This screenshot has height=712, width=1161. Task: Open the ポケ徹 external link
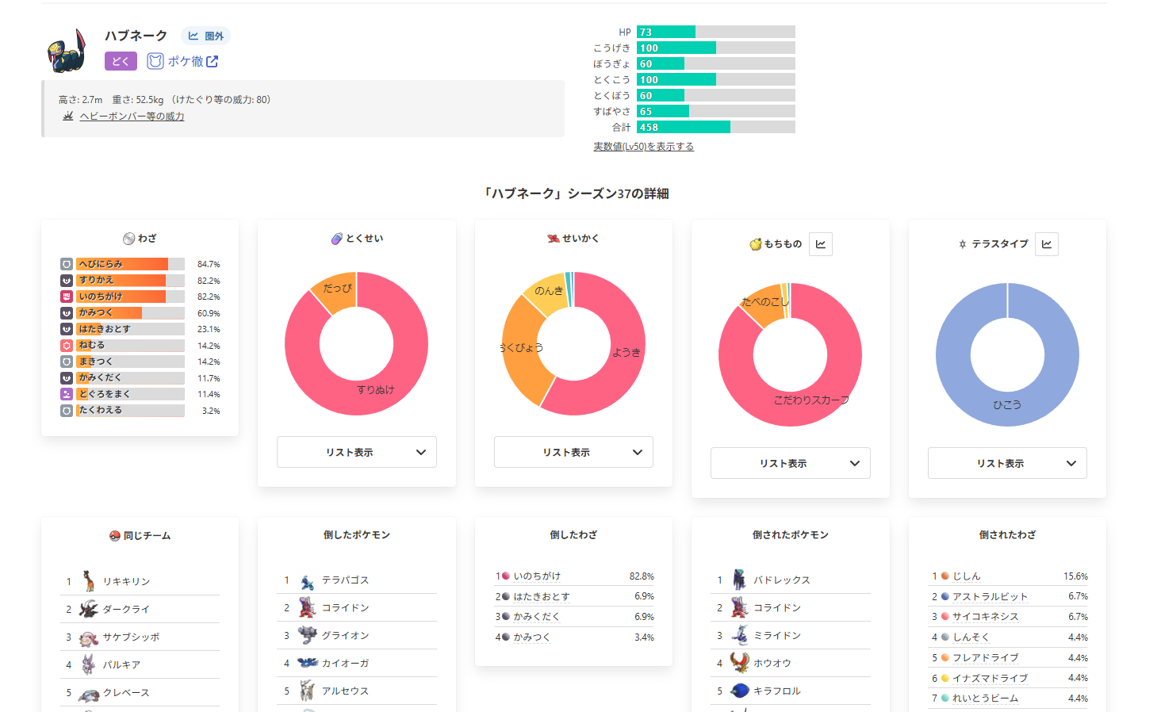[183, 61]
